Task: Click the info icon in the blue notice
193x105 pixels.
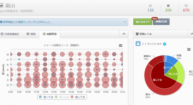Action: 1,22
